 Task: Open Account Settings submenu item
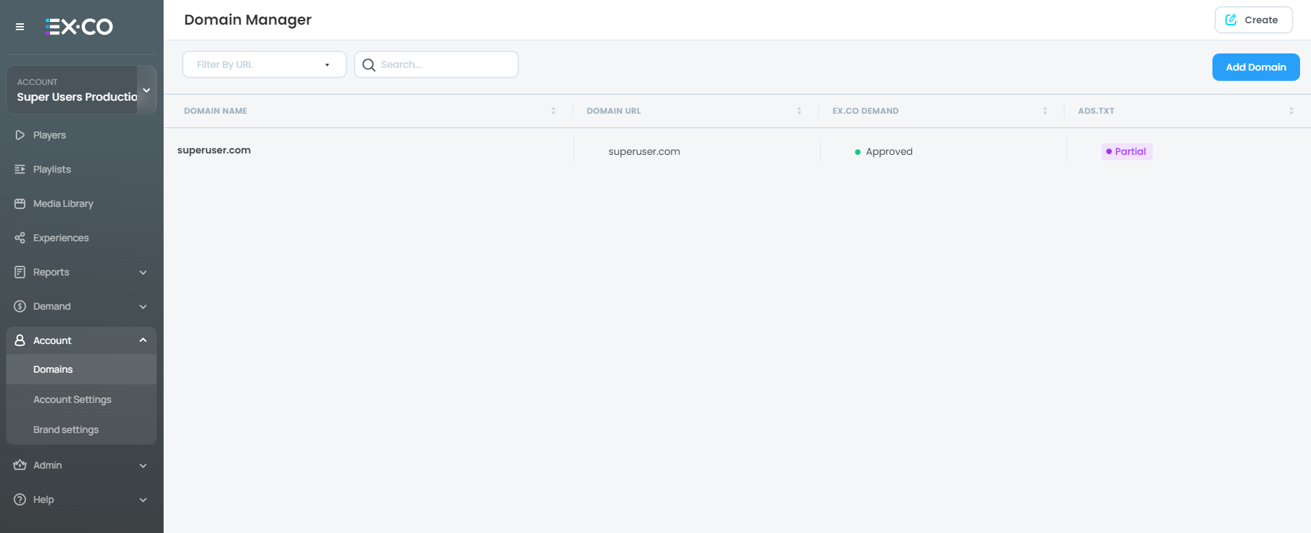[x=81, y=399]
